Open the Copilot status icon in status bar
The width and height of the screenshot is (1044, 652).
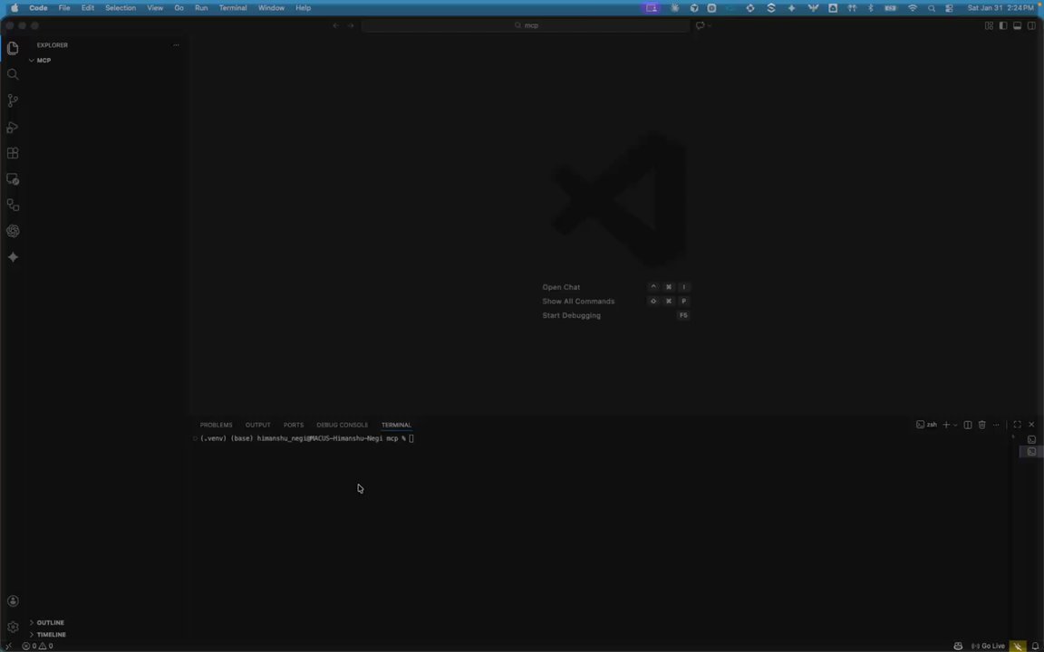pyautogui.click(x=958, y=646)
